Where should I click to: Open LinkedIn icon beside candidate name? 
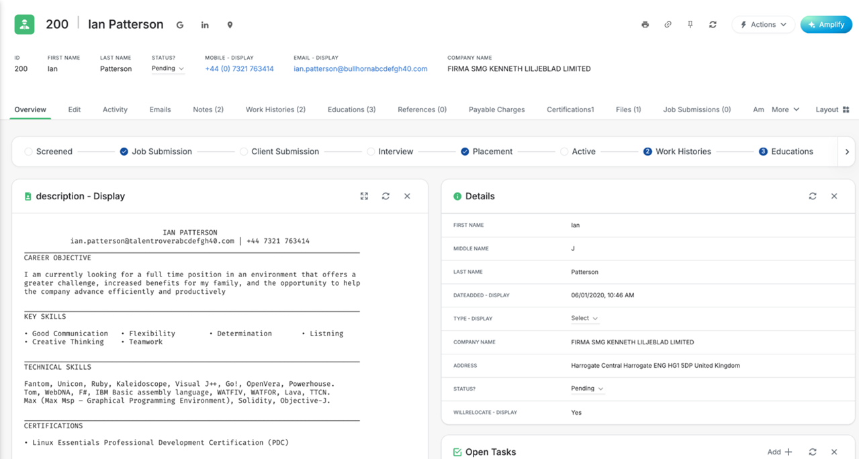pyautogui.click(x=205, y=25)
